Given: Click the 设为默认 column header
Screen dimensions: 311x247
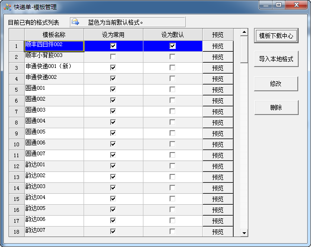Looking at the screenshot, I should pos(172,35).
